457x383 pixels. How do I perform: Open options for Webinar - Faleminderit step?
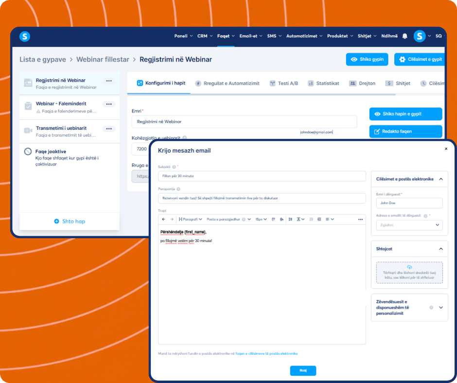109,104
